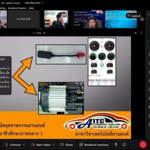Open the Share content button
The image size is (150, 150).
tap(67, 145)
